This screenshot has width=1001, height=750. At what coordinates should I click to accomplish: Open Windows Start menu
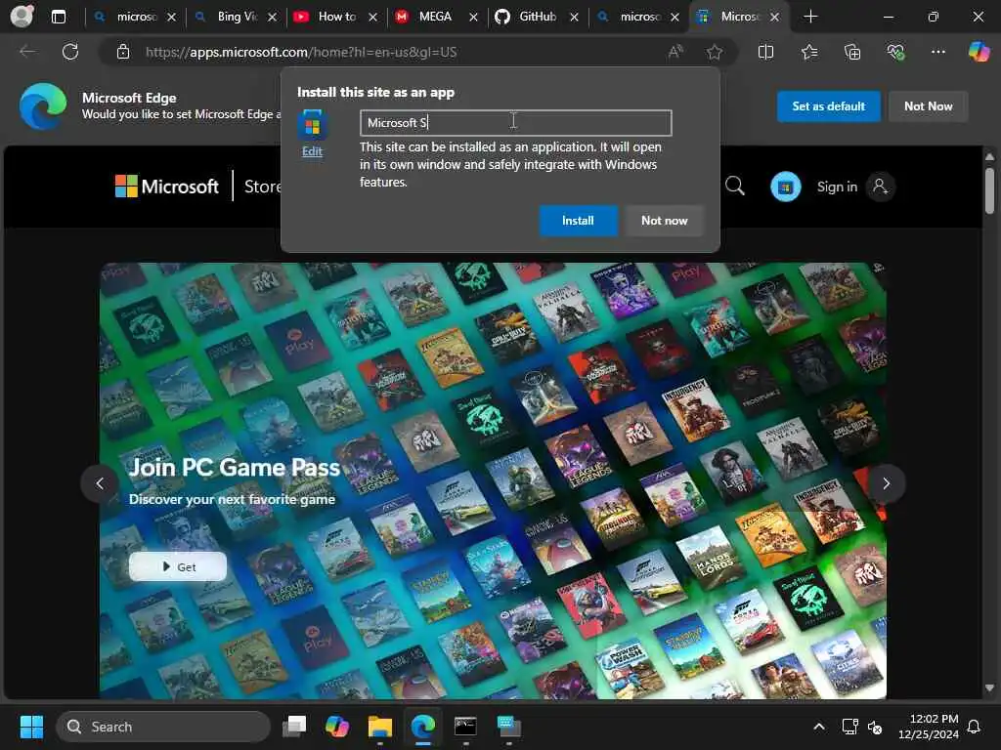[x=31, y=727]
